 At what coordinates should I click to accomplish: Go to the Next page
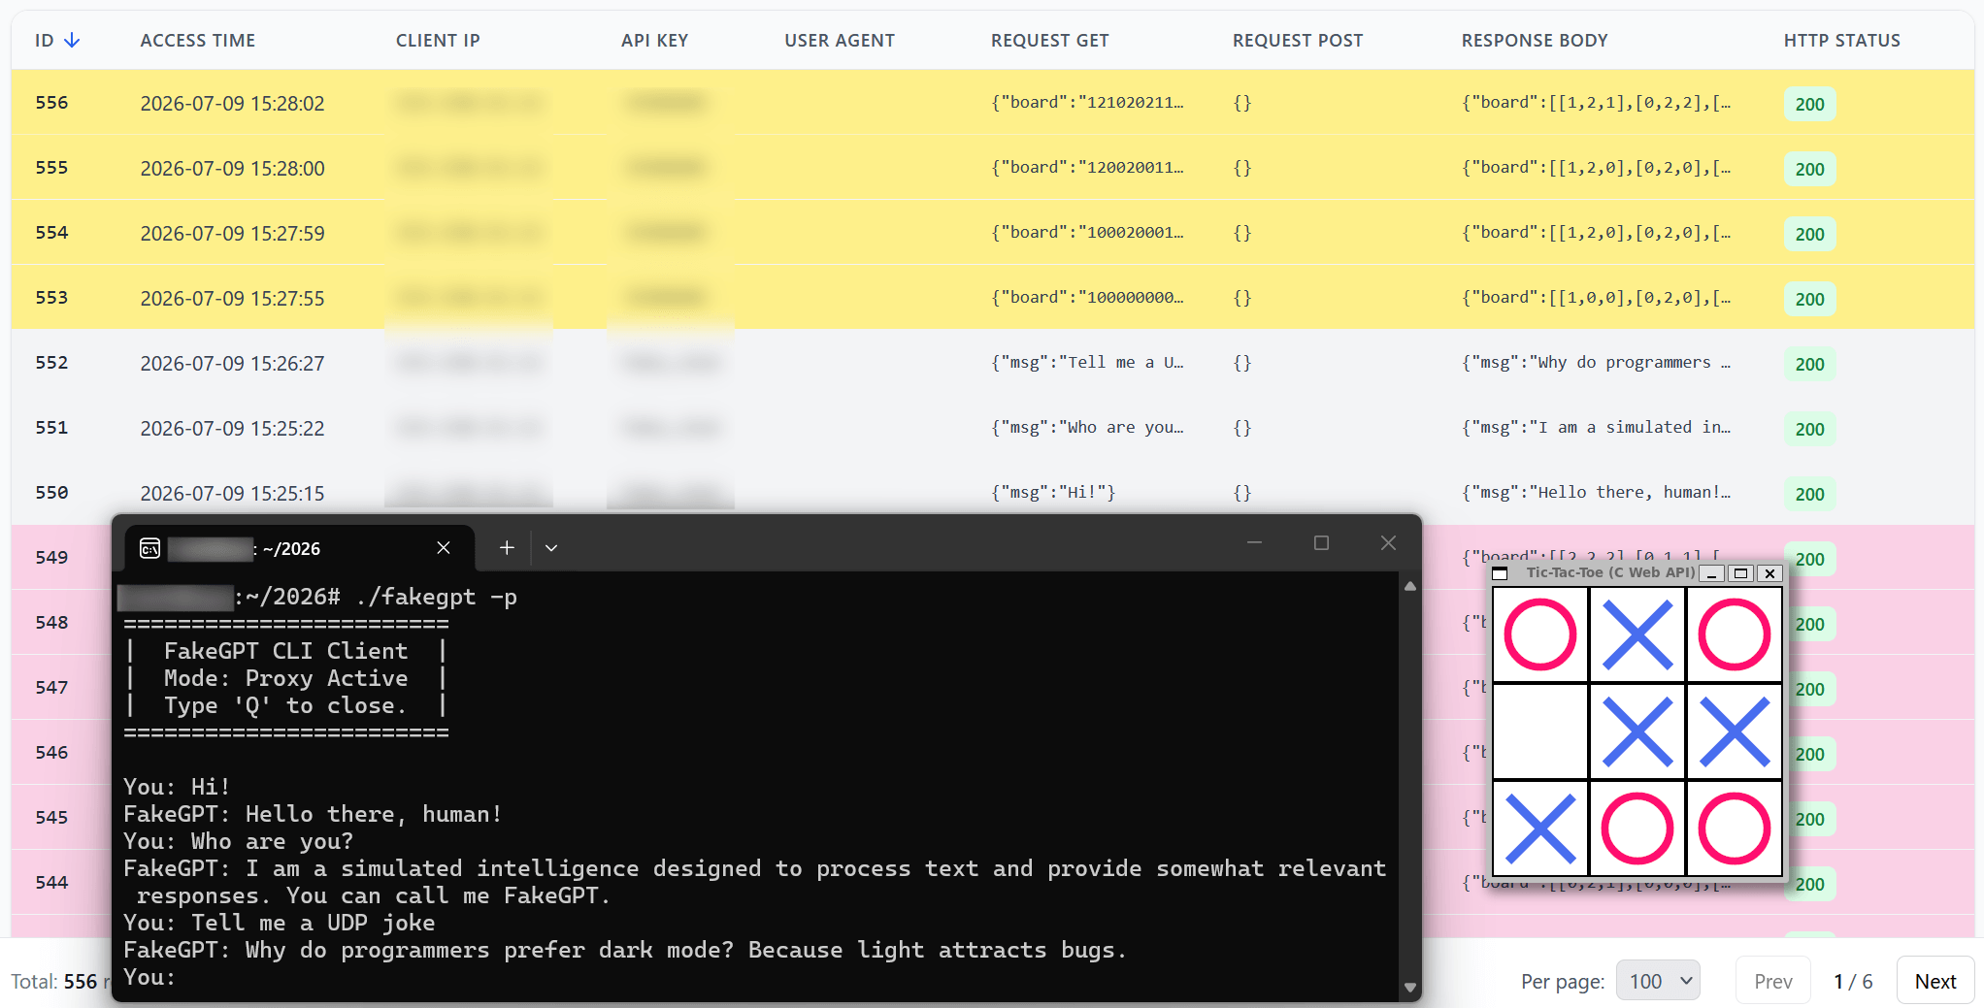click(x=1935, y=981)
